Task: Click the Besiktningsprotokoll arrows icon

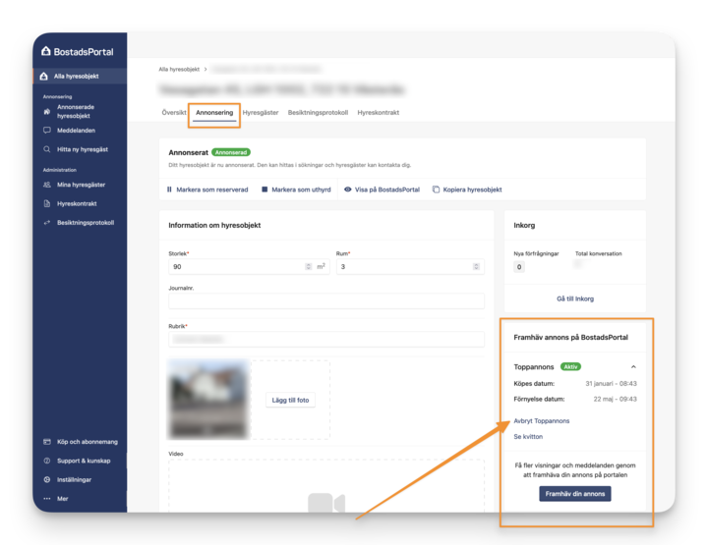Action: point(46,222)
